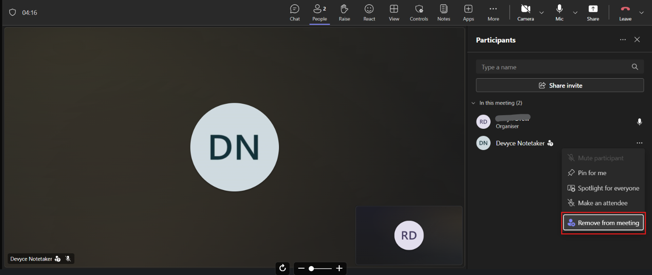Choose Spotlight for everyone
The height and width of the screenshot is (275, 652).
(603, 188)
